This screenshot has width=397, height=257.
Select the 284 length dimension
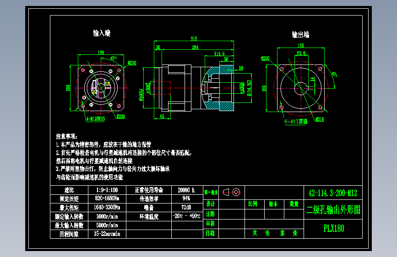tap(195, 47)
